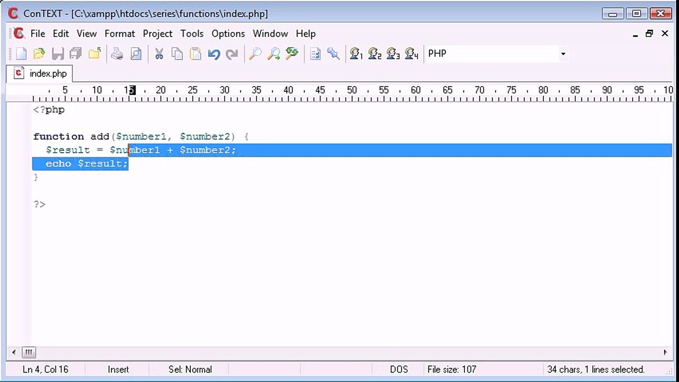Restore the inner document window

click(649, 33)
